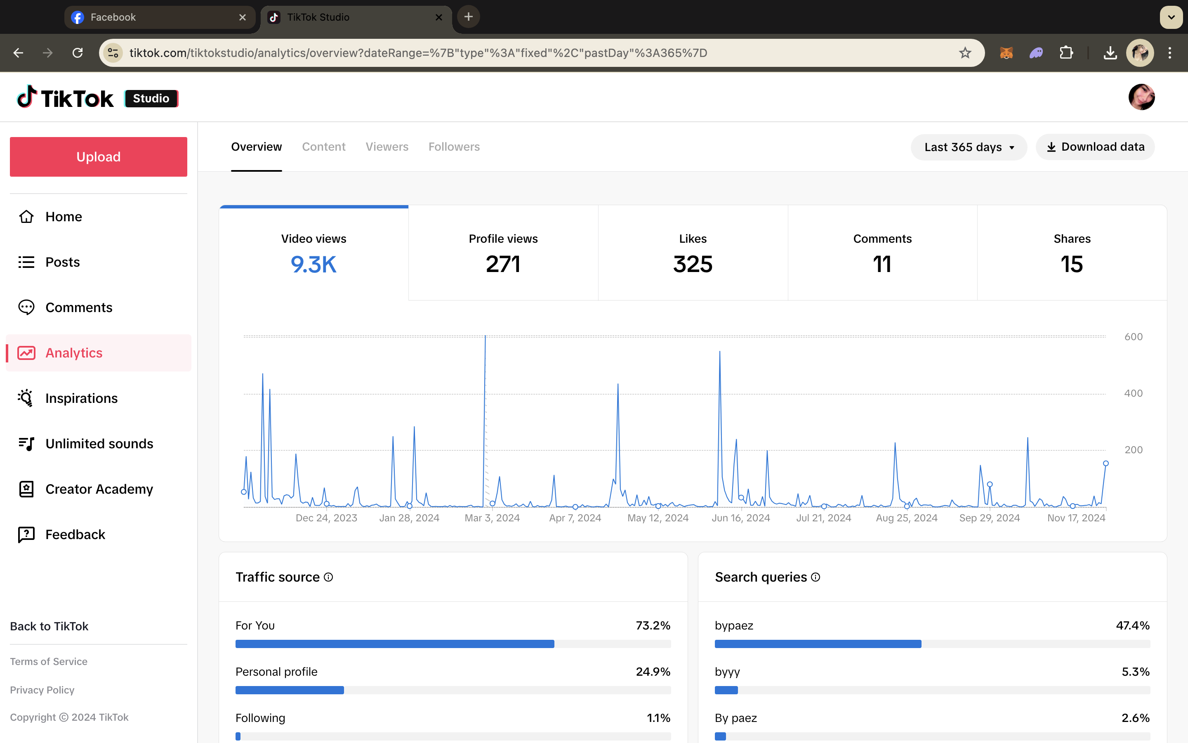The image size is (1188, 743).
Task: Switch to the Content tab
Action: pos(323,147)
